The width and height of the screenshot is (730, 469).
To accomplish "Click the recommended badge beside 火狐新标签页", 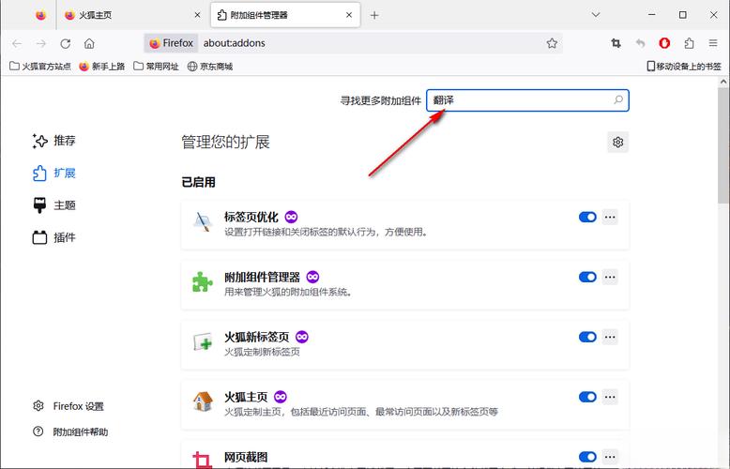I will coord(302,337).
